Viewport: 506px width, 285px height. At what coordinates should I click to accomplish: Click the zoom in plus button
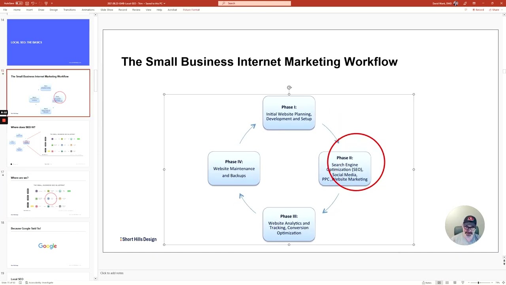492,283
